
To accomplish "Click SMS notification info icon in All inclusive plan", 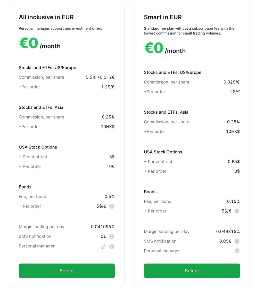I will (x=112, y=236).
